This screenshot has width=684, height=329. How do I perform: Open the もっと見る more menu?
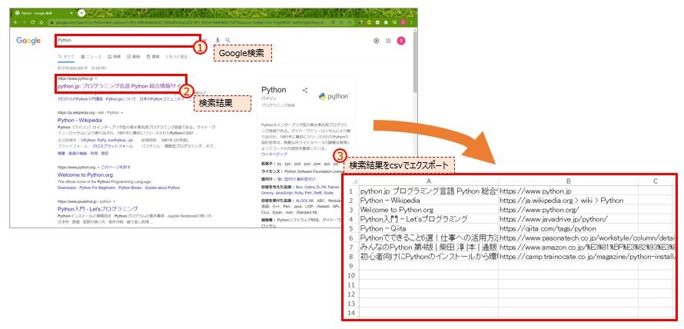click(x=176, y=57)
